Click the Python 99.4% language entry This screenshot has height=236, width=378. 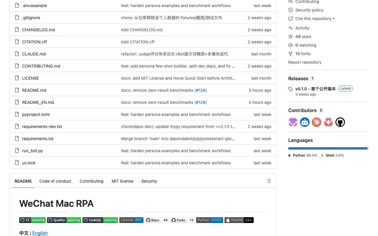(303, 155)
